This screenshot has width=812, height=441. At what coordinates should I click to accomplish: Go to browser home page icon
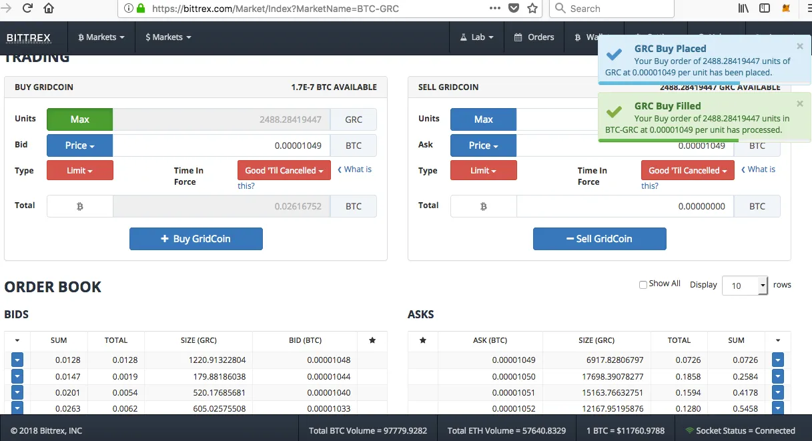pos(49,9)
